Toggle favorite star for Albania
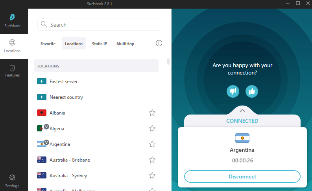This screenshot has width=312, height=191. click(152, 113)
